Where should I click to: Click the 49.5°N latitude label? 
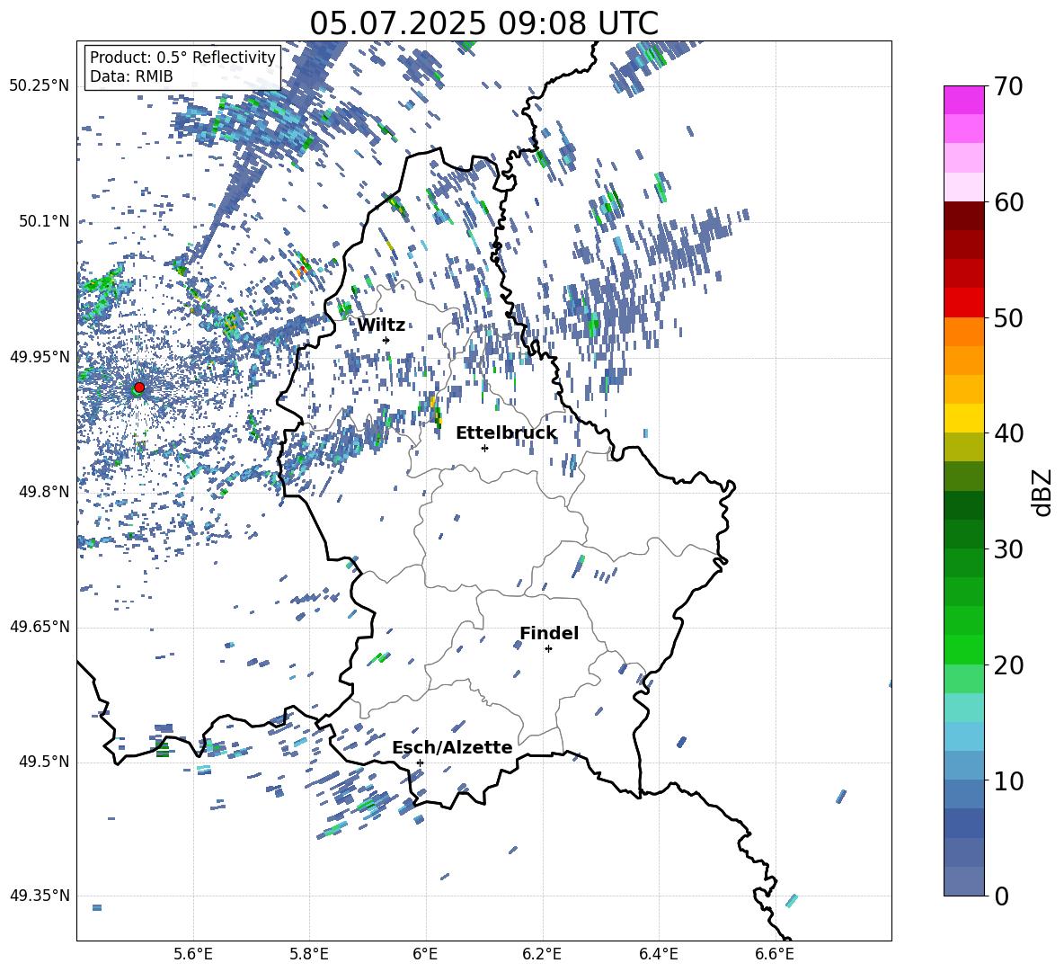pyautogui.click(x=44, y=762)
